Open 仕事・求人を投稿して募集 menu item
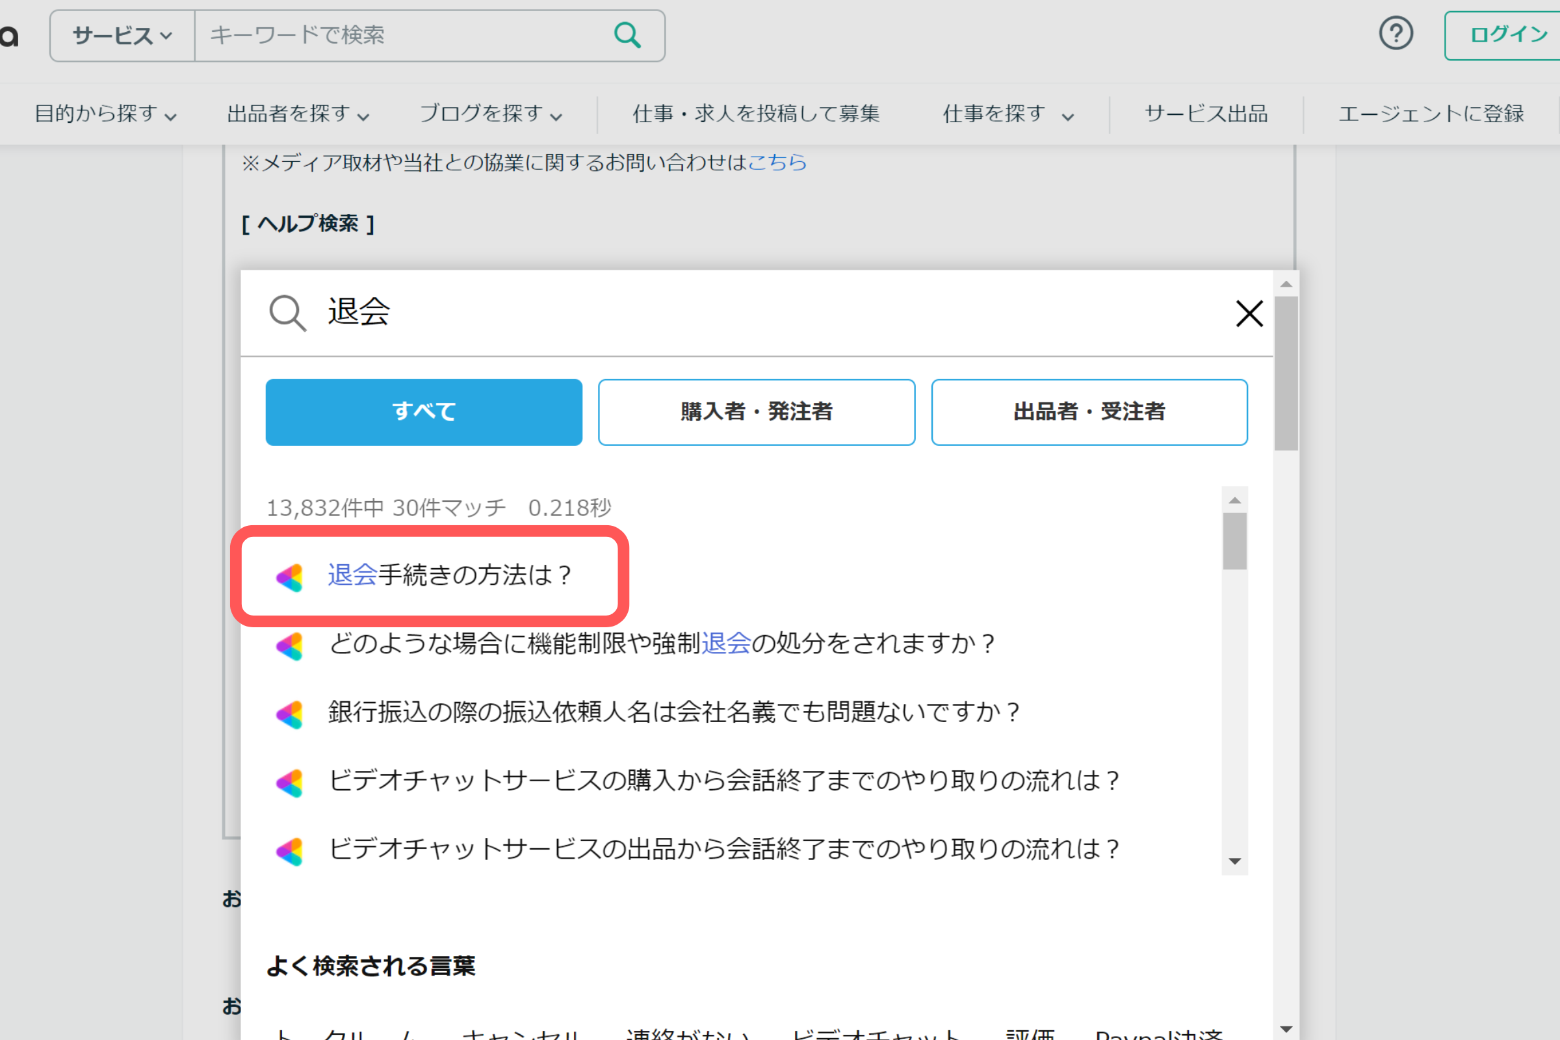The width and height of the screenshot is (1560, 1040). pos(756,114)
